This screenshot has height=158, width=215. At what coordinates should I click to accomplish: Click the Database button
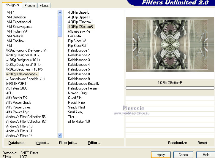pyautogui.click(x=16, y=143)
